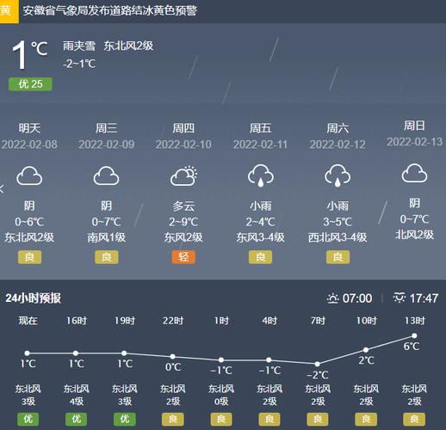
Task: Click the 良 badge under 22时 hourly column
Action: pyautogui.click(x=173, y=420)
